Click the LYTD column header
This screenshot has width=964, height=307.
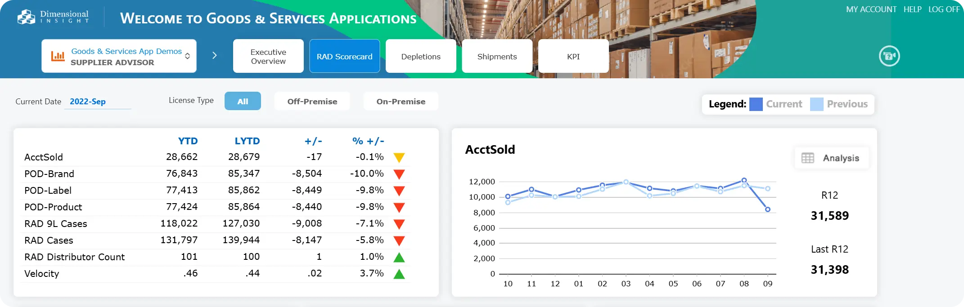pyautogui.click(x=247, y=141)
